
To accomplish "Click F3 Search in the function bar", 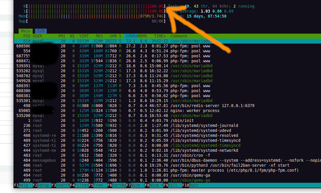I will click(61, 185).
